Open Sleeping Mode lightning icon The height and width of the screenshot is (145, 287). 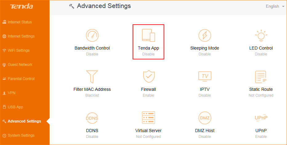point(205,36)
